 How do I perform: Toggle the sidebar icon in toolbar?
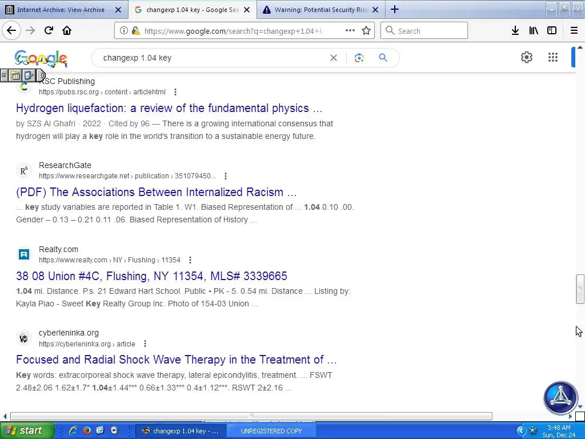tap(552, 31)
